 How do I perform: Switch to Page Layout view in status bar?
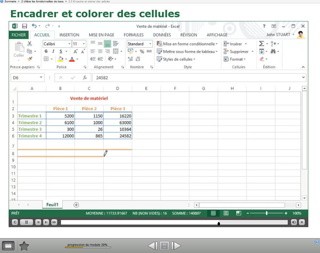point(226,213)
